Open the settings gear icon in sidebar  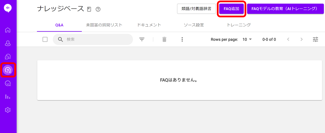tap(8, 110)
